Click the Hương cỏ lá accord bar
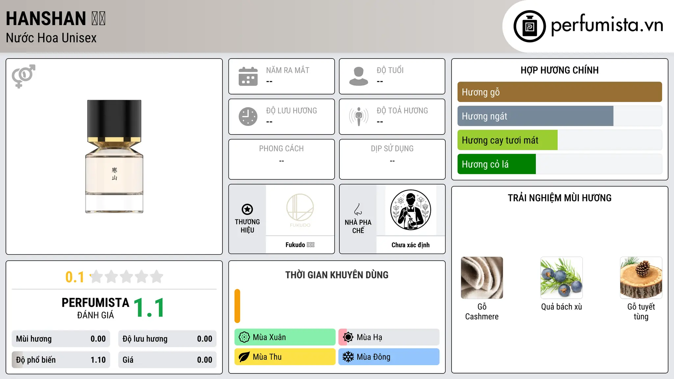The width and height of the screenshot is (674, 379). tap(560, 164)
